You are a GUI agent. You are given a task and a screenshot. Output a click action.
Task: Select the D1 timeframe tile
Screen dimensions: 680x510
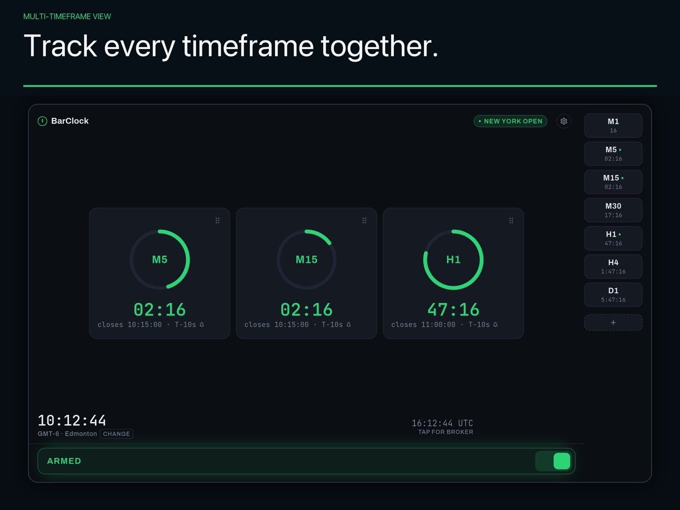coord(613,295)
